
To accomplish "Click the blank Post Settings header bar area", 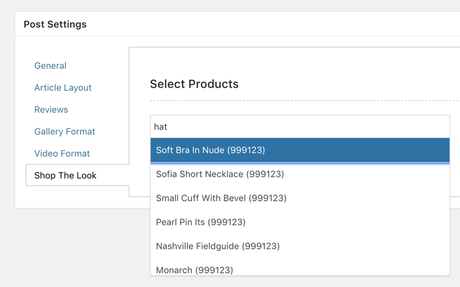I will pyautogui.click(x=273, y=24).
